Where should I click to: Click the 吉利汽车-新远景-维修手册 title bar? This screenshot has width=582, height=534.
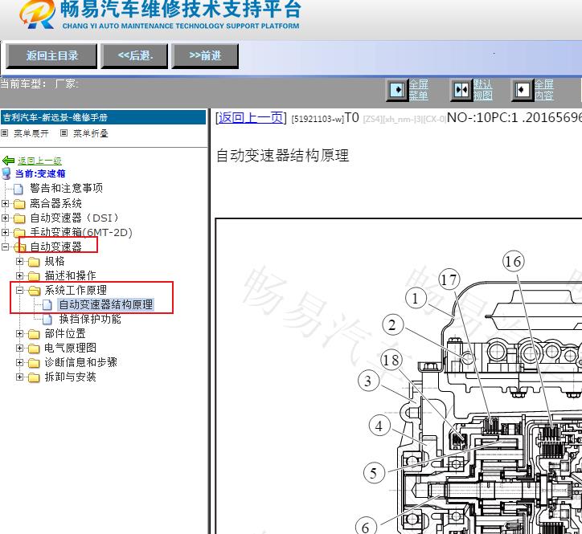[x=103, y=117]
